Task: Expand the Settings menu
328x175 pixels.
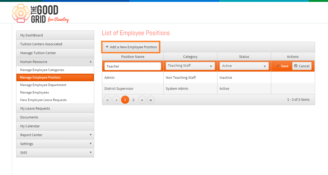Action: point(55,144)
